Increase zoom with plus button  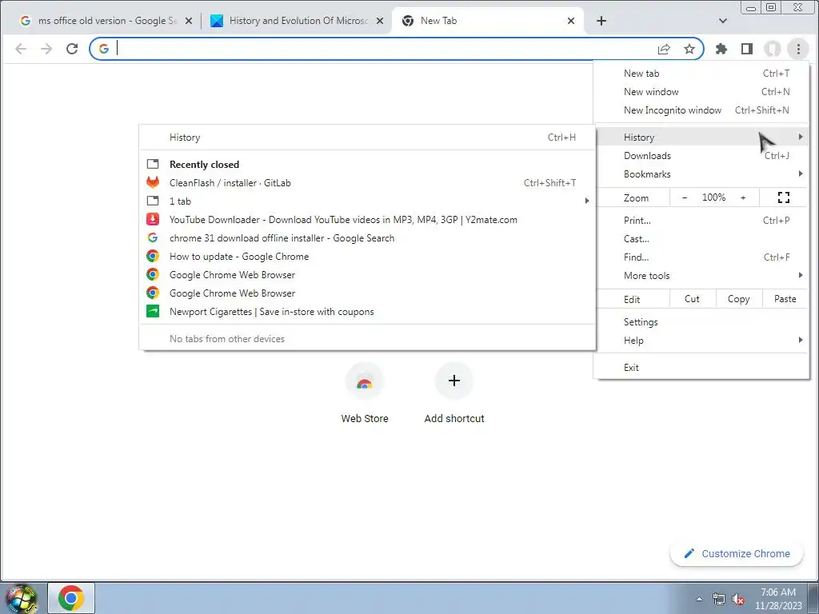(x=743, y=197)
